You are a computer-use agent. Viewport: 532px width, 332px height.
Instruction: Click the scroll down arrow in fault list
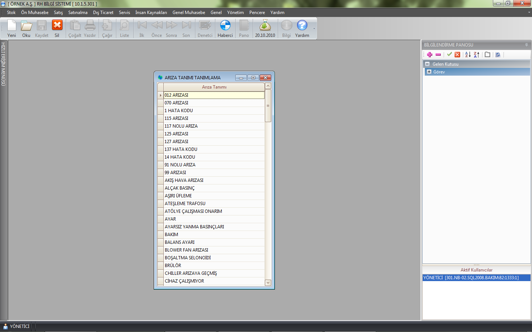268,283
